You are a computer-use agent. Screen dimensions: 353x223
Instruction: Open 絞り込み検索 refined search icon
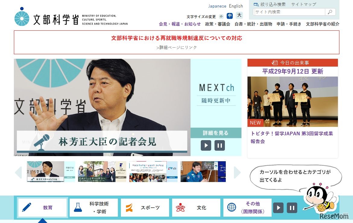(x=256, y=4)
